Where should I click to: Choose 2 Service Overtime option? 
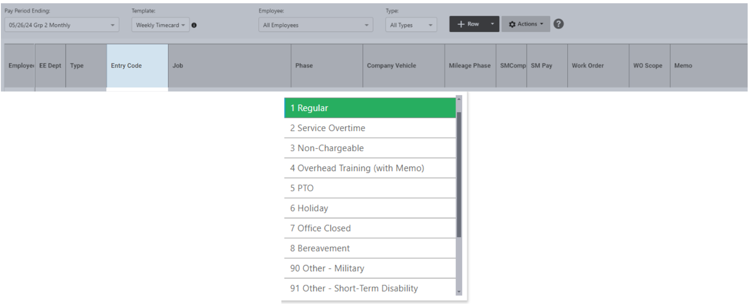coord(370,128)
